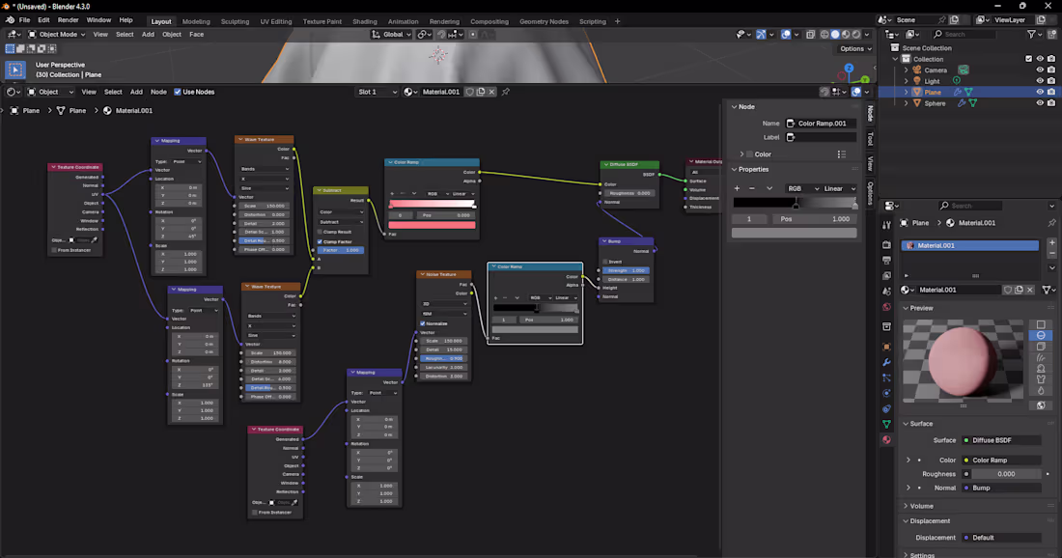Viewport: 1062px width, 558px height.
Task: Open the Render menu in the menu bar
Action: pos(68,19)
